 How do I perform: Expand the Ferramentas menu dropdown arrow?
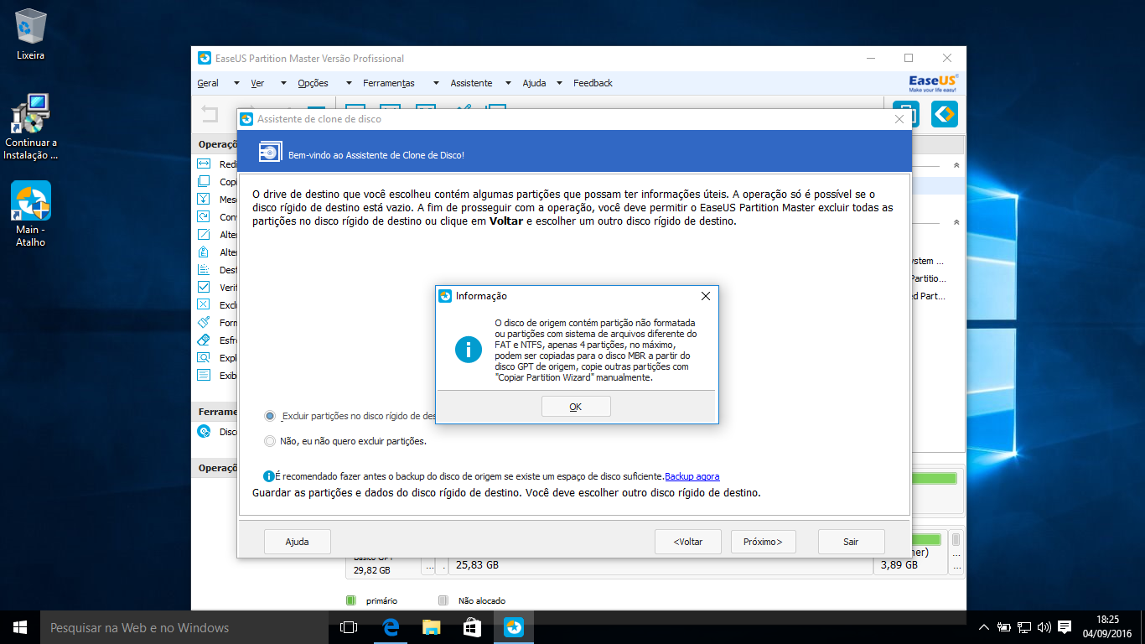(x=435, y=83)
